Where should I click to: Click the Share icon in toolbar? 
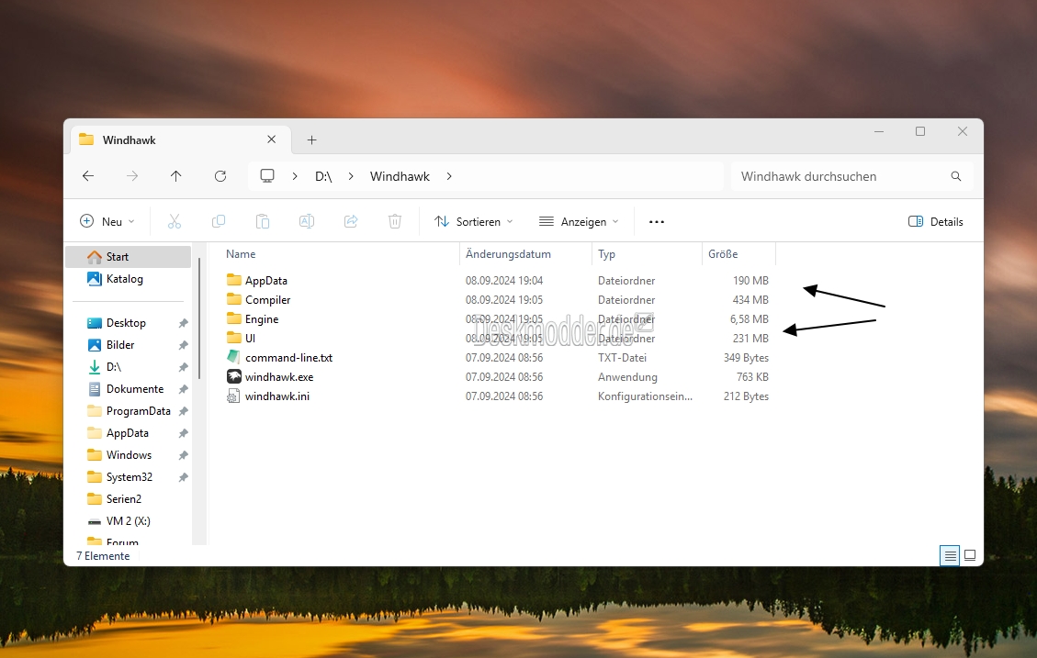point(351,222)
